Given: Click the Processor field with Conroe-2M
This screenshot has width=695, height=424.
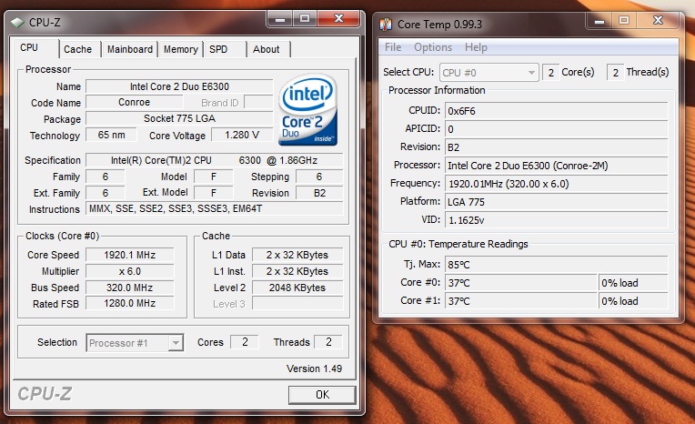Looking at the screenshot, I should (556, 166).
